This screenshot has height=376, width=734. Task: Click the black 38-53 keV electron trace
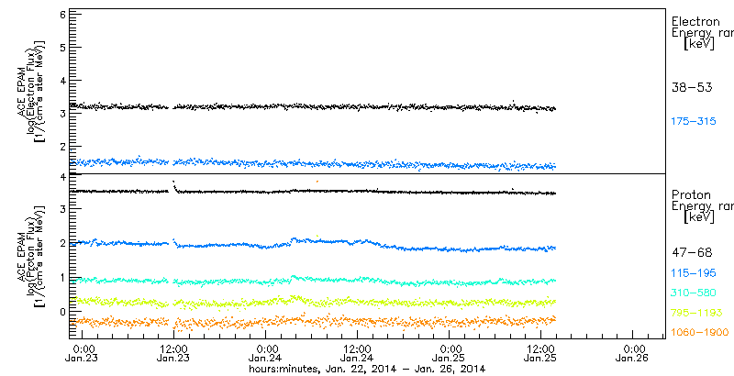(x=312, y=107)
